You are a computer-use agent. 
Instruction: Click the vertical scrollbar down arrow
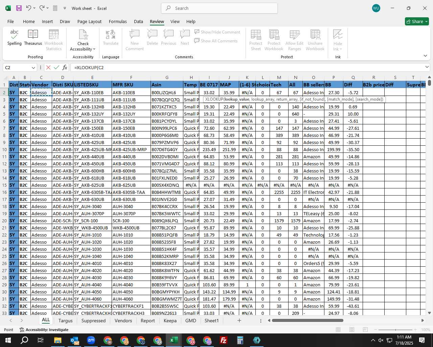pyautogui.click(x=429, y=313)
